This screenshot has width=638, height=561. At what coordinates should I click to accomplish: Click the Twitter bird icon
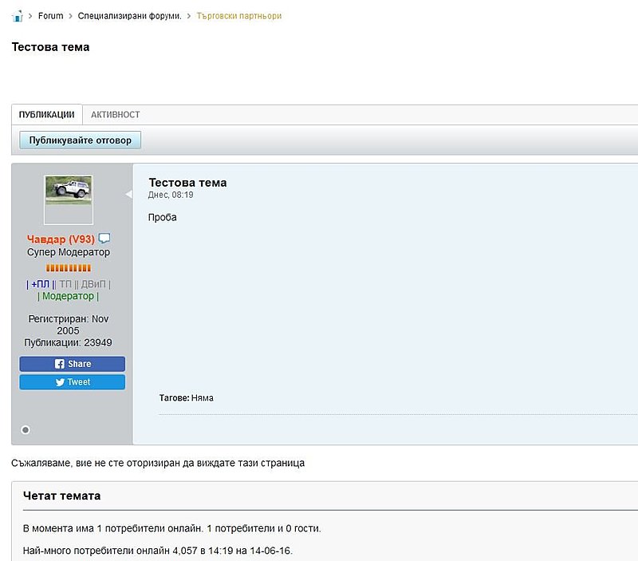click(x=61, y=382)
